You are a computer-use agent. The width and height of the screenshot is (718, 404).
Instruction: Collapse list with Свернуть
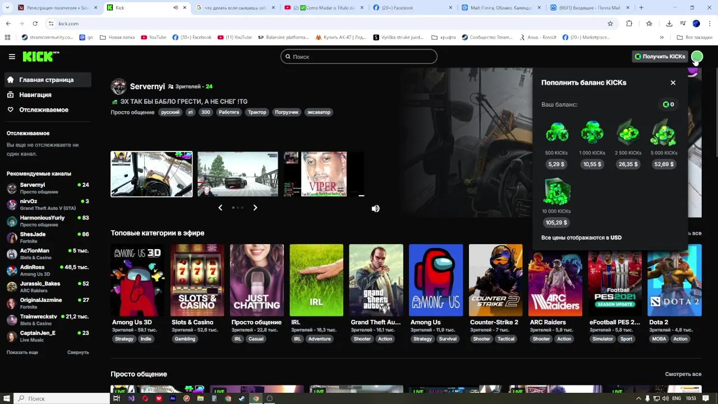pyautogui.click(x=78, y=352)
